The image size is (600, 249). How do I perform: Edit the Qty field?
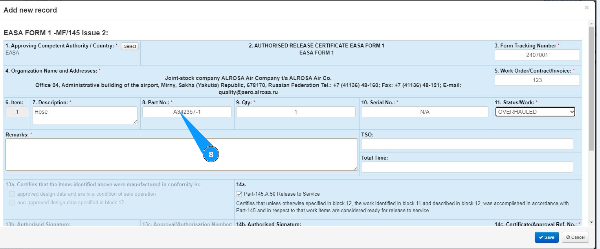click(295, 112)
